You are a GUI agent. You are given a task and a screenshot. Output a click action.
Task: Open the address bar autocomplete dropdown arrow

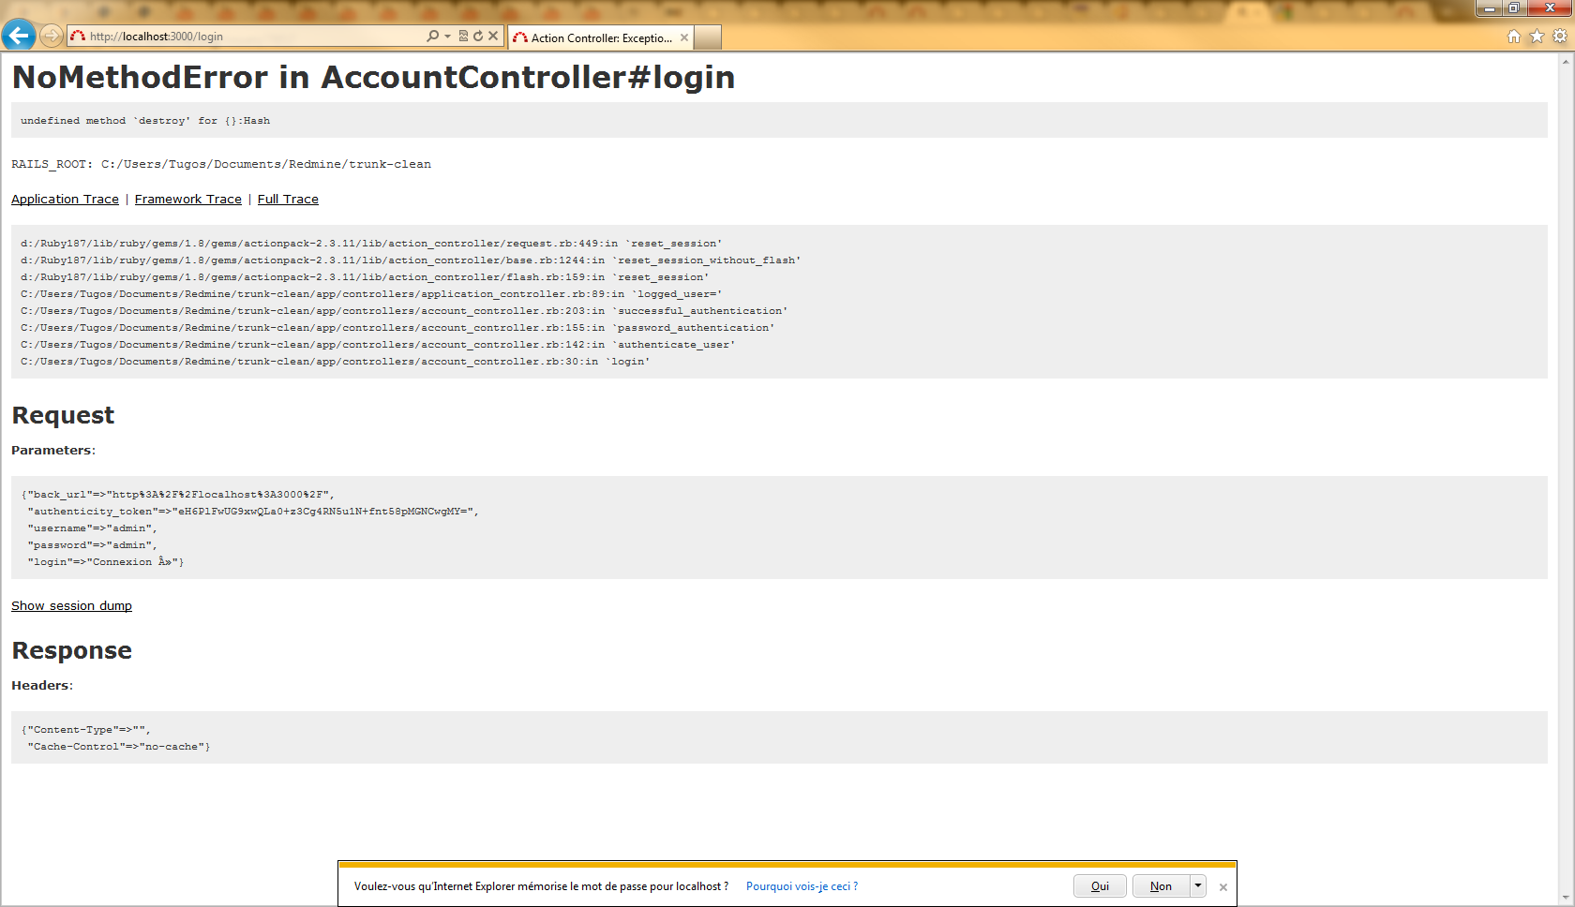click(x=447, y=37)
